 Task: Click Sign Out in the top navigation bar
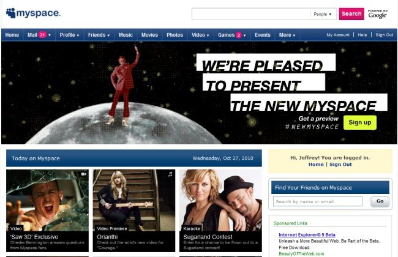[384, 35]
